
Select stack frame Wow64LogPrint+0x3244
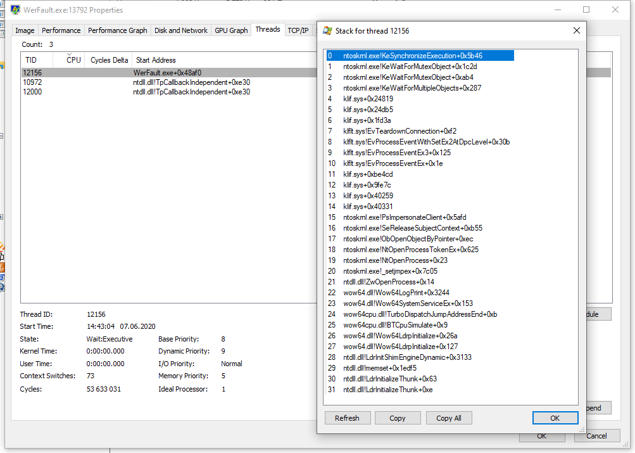tap(420, 293)
